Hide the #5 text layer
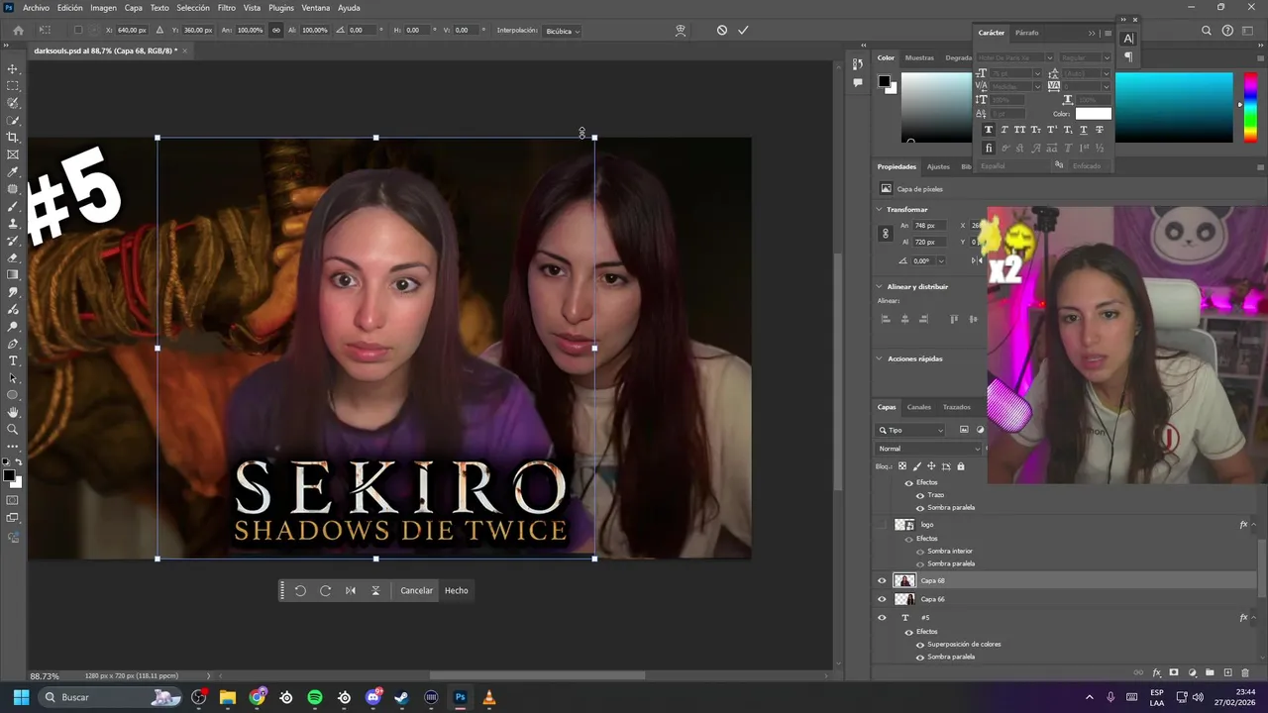Image resolution: width=1268 pixels, height=713 pixels. pos(882,618)
